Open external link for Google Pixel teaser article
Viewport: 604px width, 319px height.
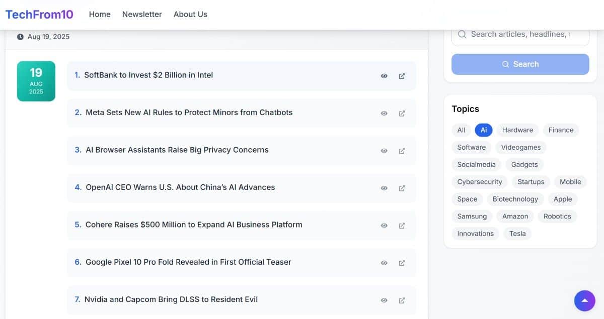(x=402, y=262)
